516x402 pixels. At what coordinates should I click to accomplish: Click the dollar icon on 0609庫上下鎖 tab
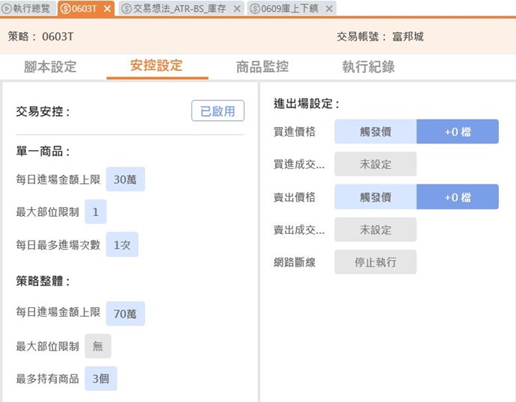(254, 8)
